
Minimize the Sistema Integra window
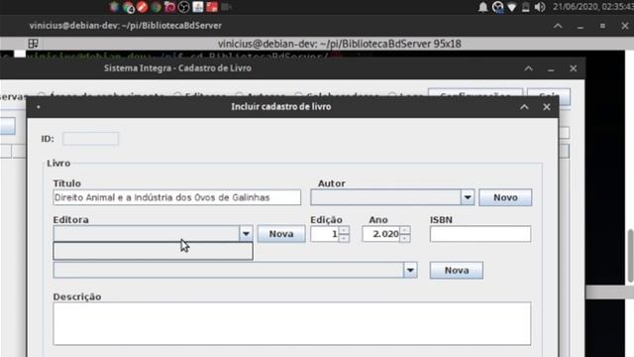551,69
